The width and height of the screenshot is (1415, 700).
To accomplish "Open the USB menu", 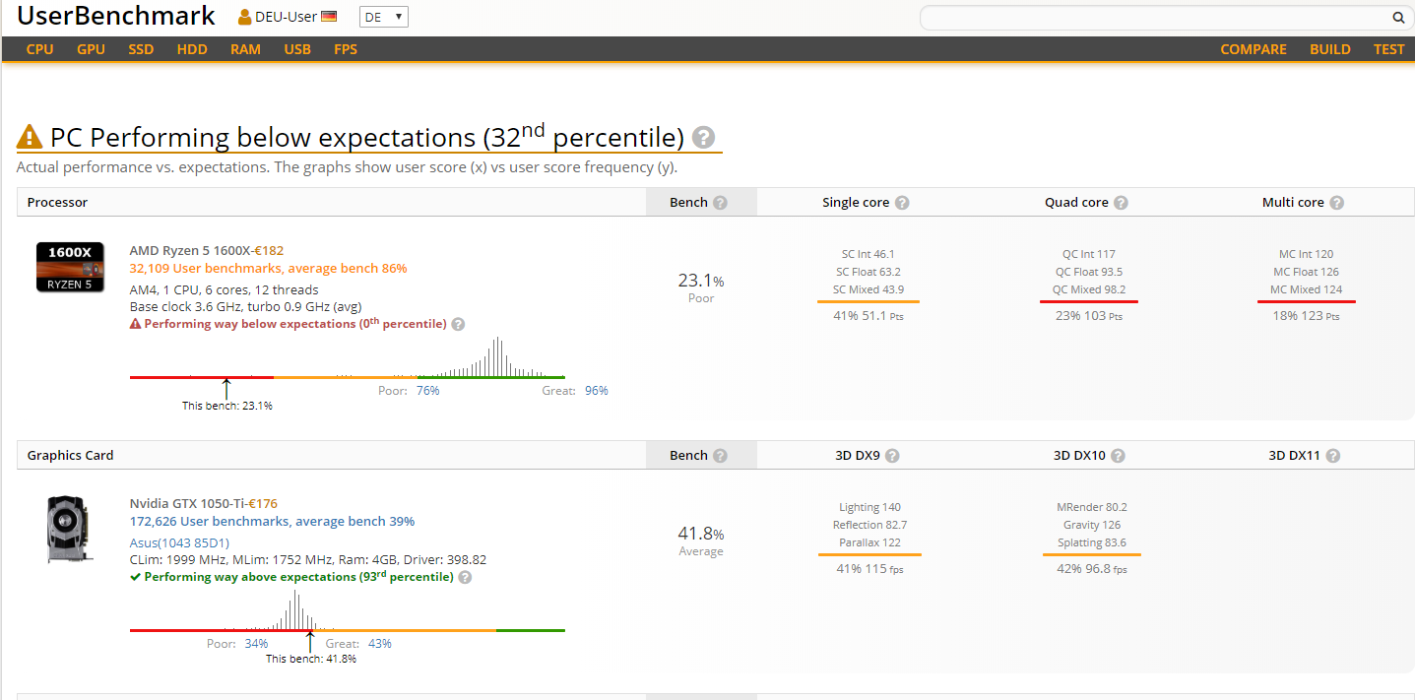I will tap(297, 49).
